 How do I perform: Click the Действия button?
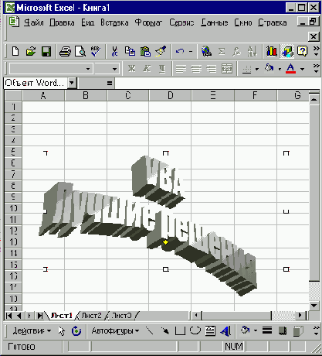point(32,330)
